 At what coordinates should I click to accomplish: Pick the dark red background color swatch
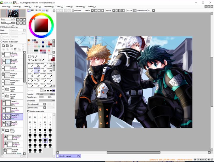[x=53, y=59]
